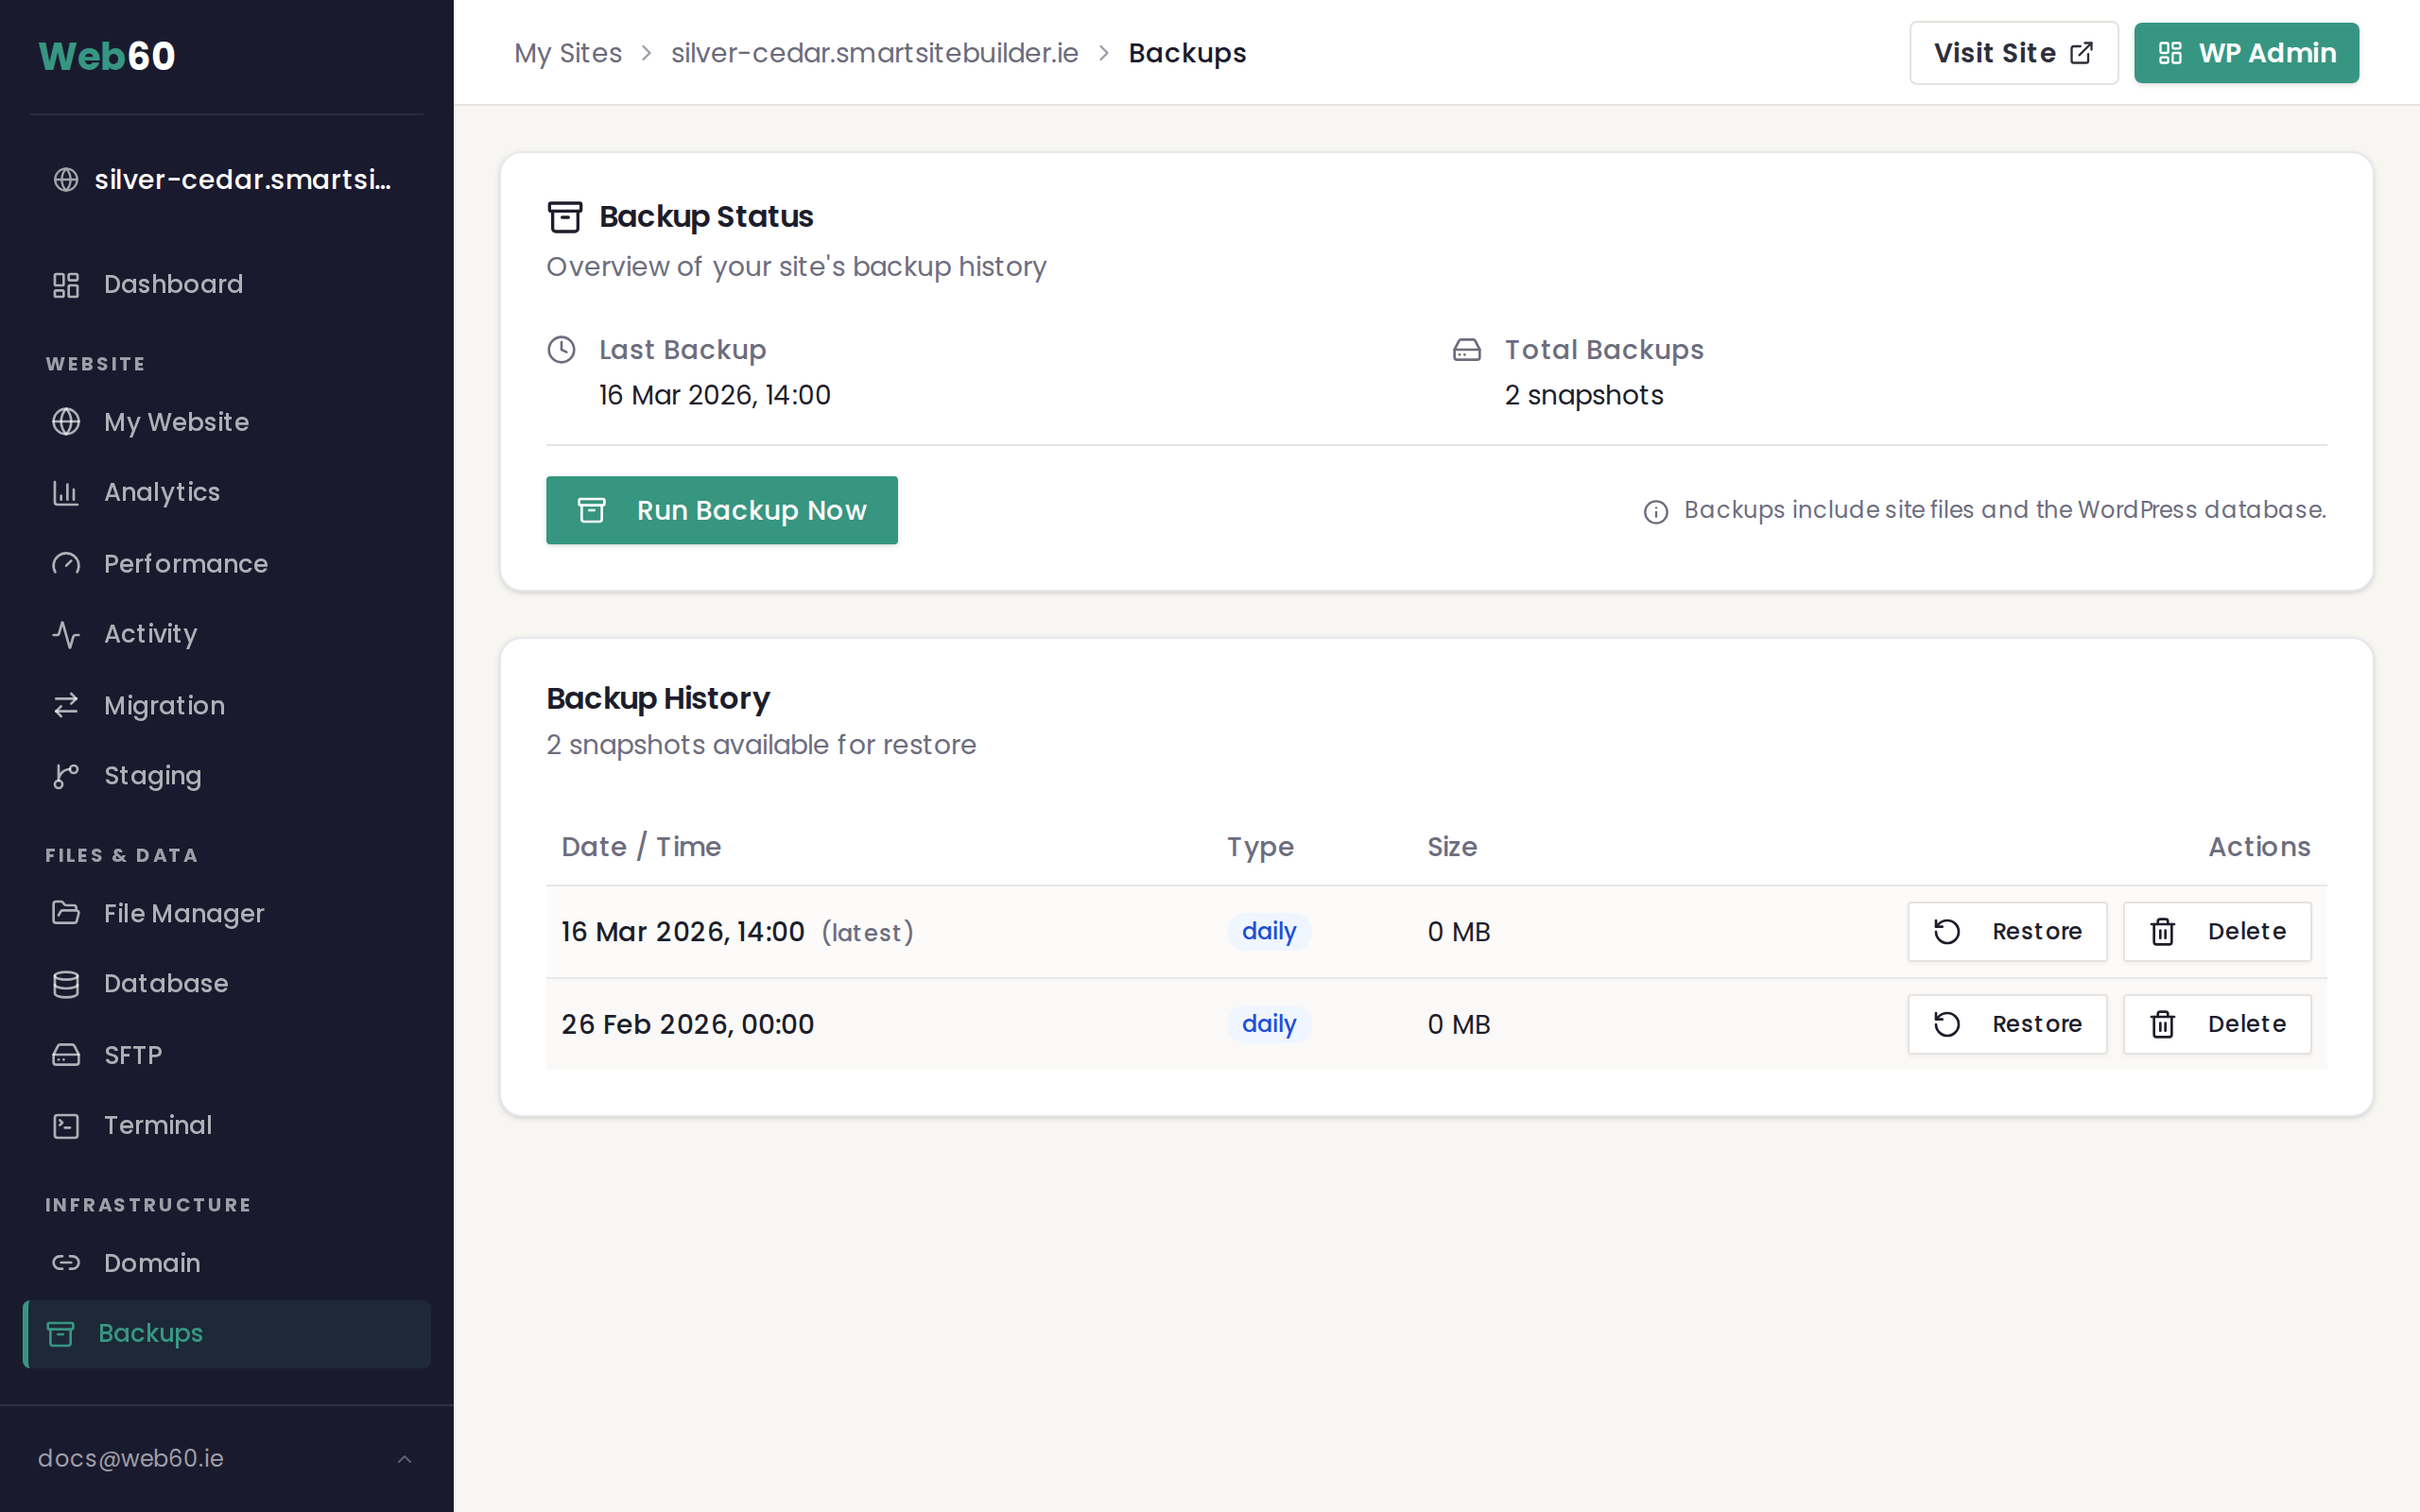Open the File Manager menu item

pos(183,913)
